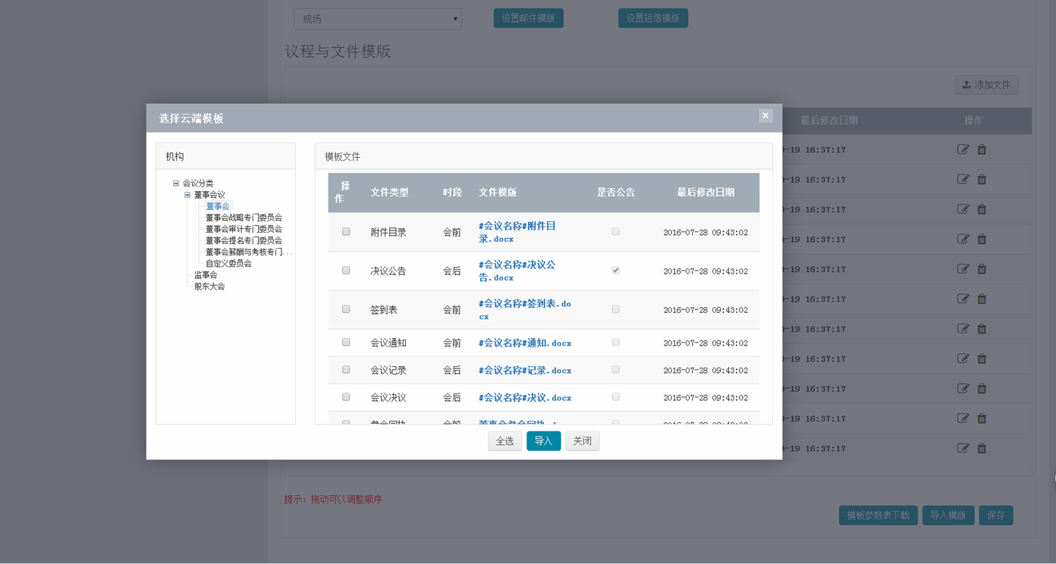Viewport: 1056px width, 564px height.
Task: Click 设置邮件模版 button in background page
Action: tap(528, 18)
